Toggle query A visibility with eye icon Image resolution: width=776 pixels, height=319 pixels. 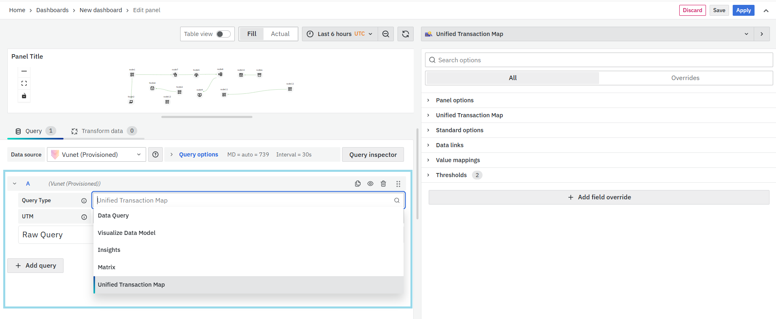[x=370, y=184]
